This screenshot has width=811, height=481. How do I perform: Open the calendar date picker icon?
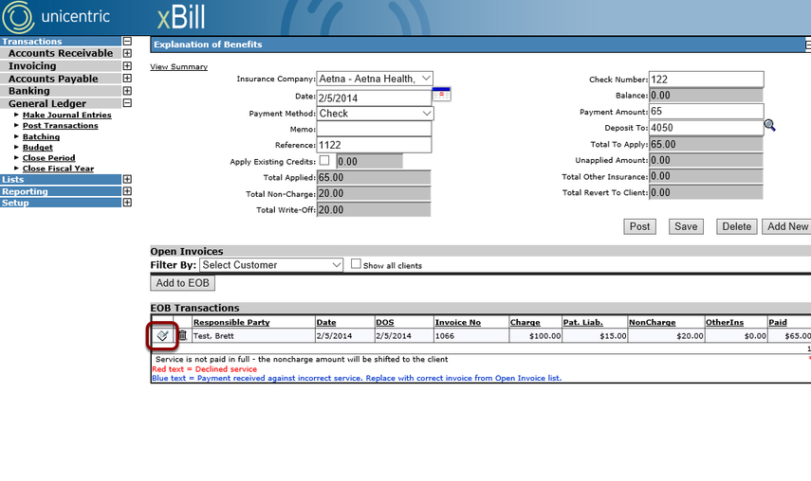(x=441, y=95)
